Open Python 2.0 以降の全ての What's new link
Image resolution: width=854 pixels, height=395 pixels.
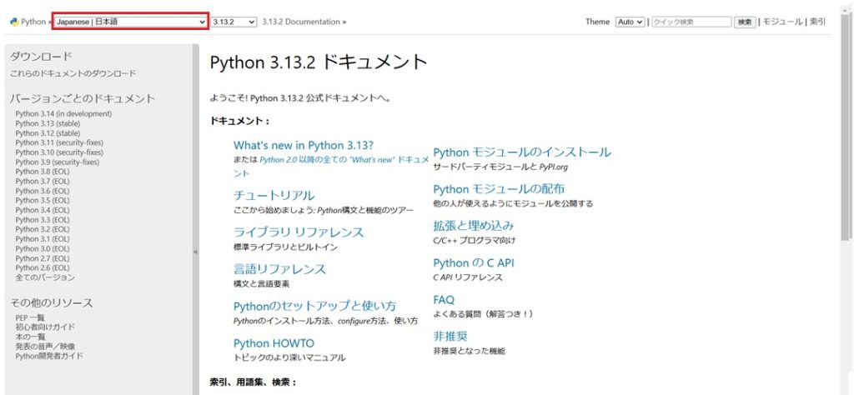click(331, 167)
